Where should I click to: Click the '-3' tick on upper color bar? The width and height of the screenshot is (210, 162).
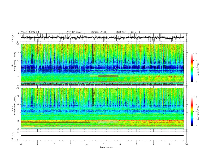pos(196,53)
